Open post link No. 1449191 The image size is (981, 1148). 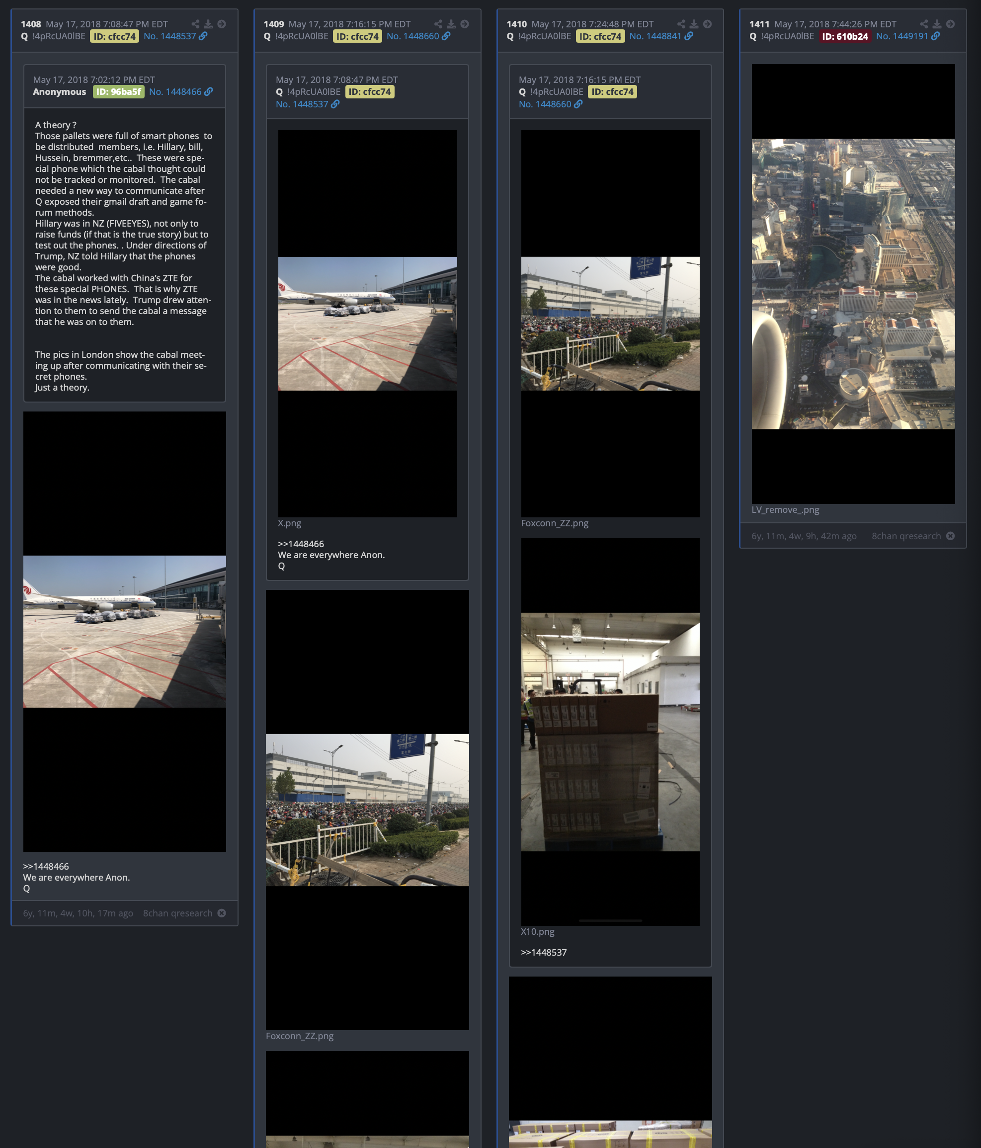(902, 36)
